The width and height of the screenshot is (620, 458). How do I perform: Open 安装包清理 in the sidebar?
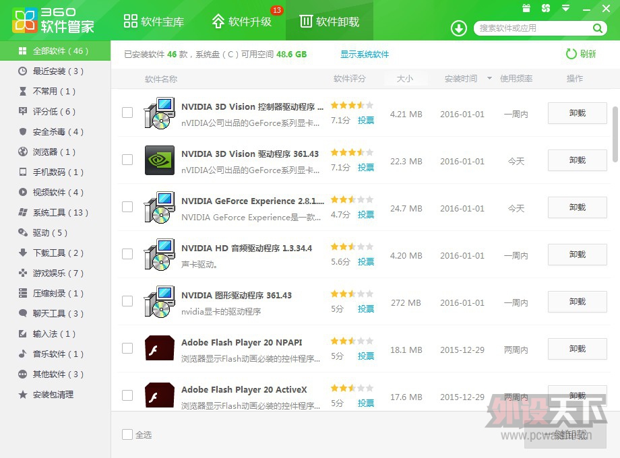(55, 395)
